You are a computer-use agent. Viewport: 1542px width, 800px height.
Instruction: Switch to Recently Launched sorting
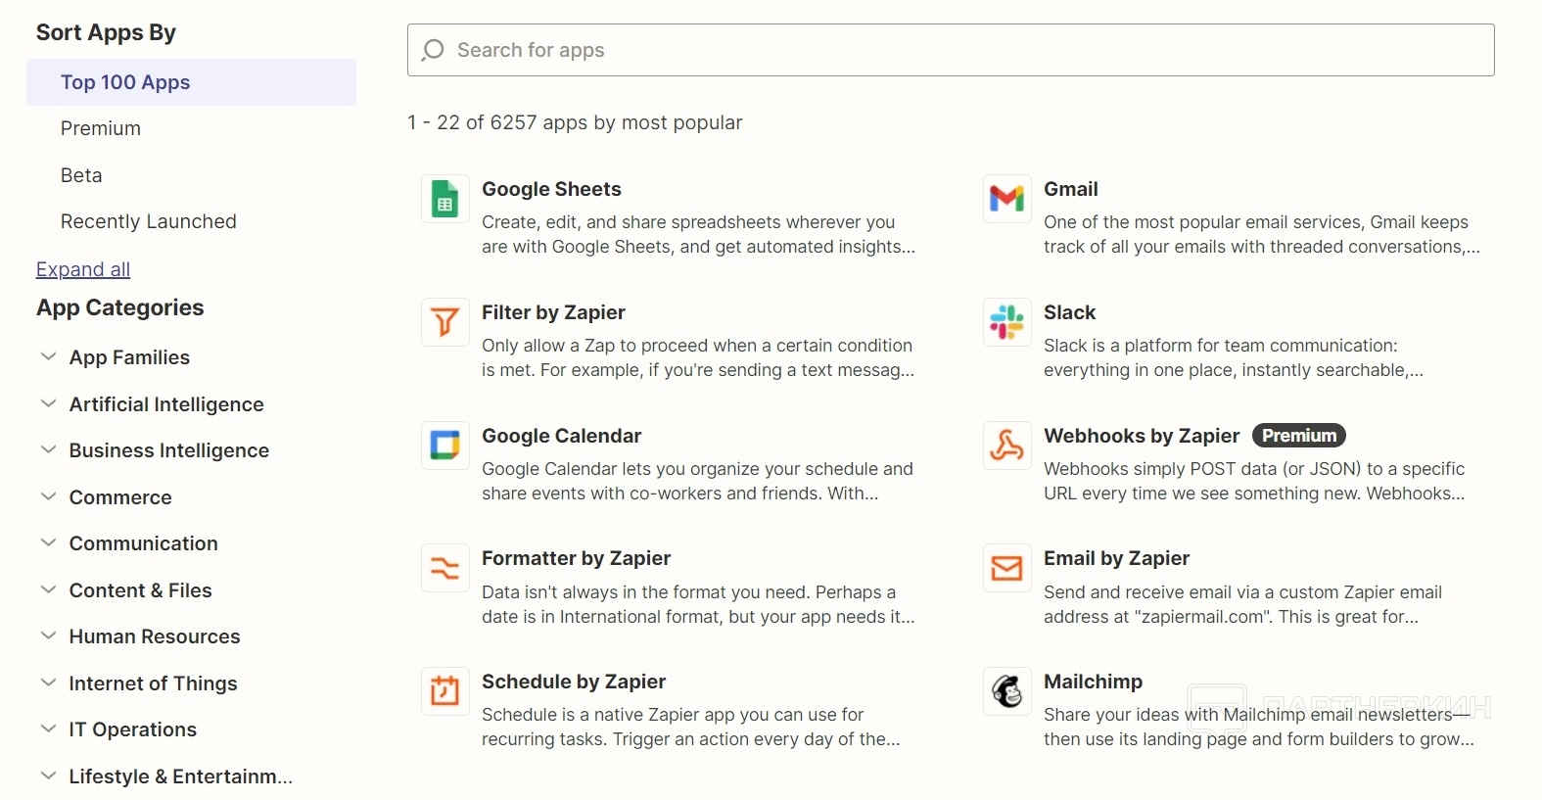(x=149, y=221)
